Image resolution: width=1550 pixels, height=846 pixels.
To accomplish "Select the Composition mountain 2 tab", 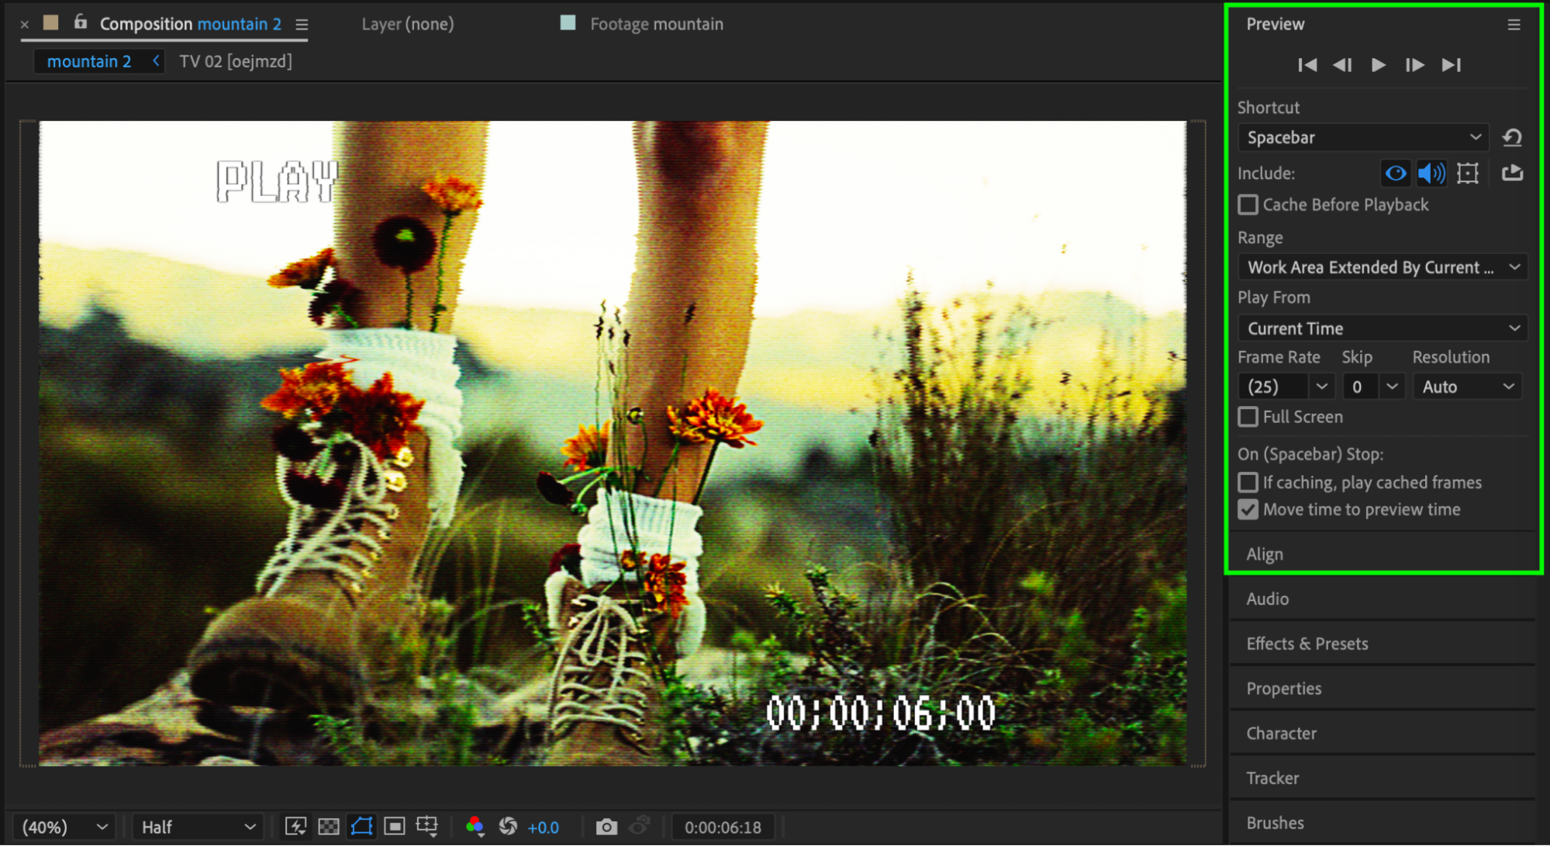I will (x=190, y=24).
